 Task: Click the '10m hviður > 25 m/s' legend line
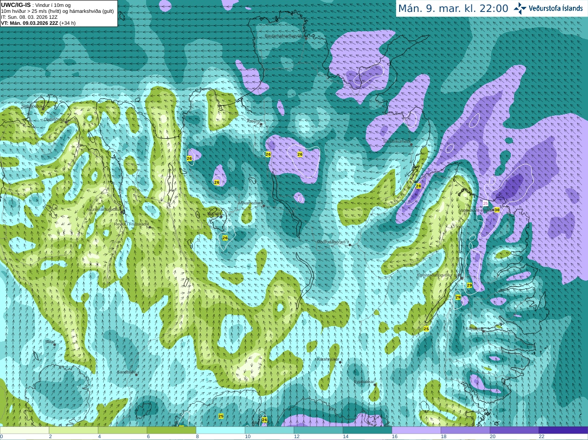click(x=57, y=11)
